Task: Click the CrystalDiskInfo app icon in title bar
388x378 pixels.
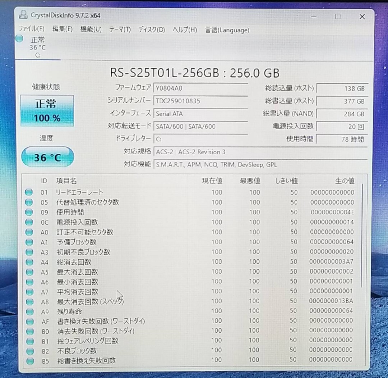Action: (x=23, y=15)
